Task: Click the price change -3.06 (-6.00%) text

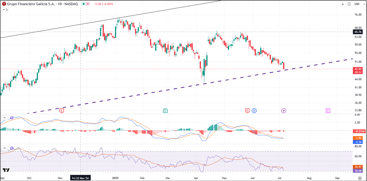Action: pos(103,4)
